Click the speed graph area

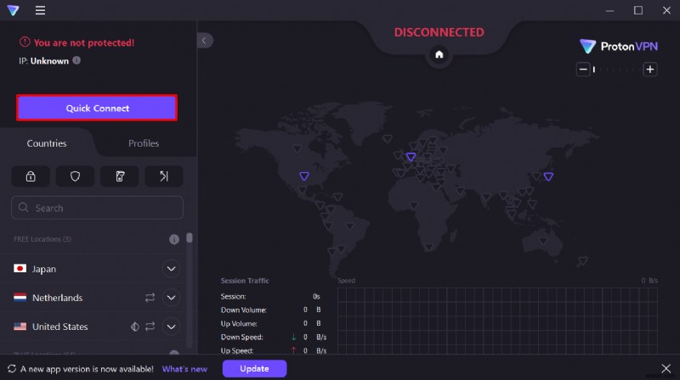tap(497, 321)
